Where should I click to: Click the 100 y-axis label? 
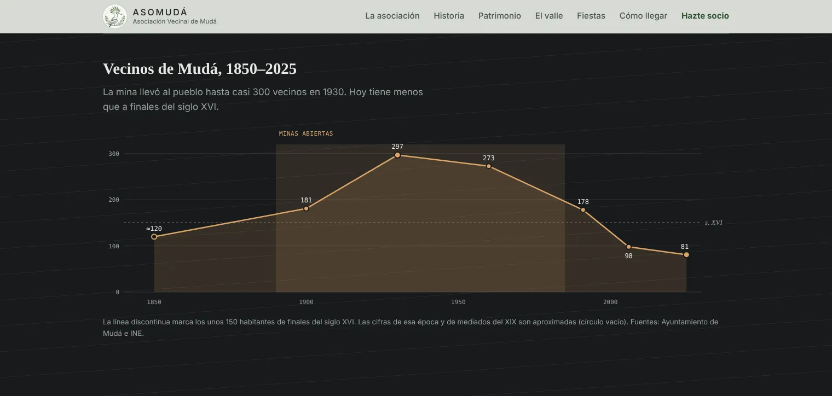tap(114, 246)
